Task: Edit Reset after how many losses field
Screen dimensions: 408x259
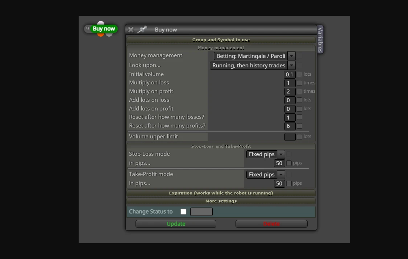Action: [290, 117]
